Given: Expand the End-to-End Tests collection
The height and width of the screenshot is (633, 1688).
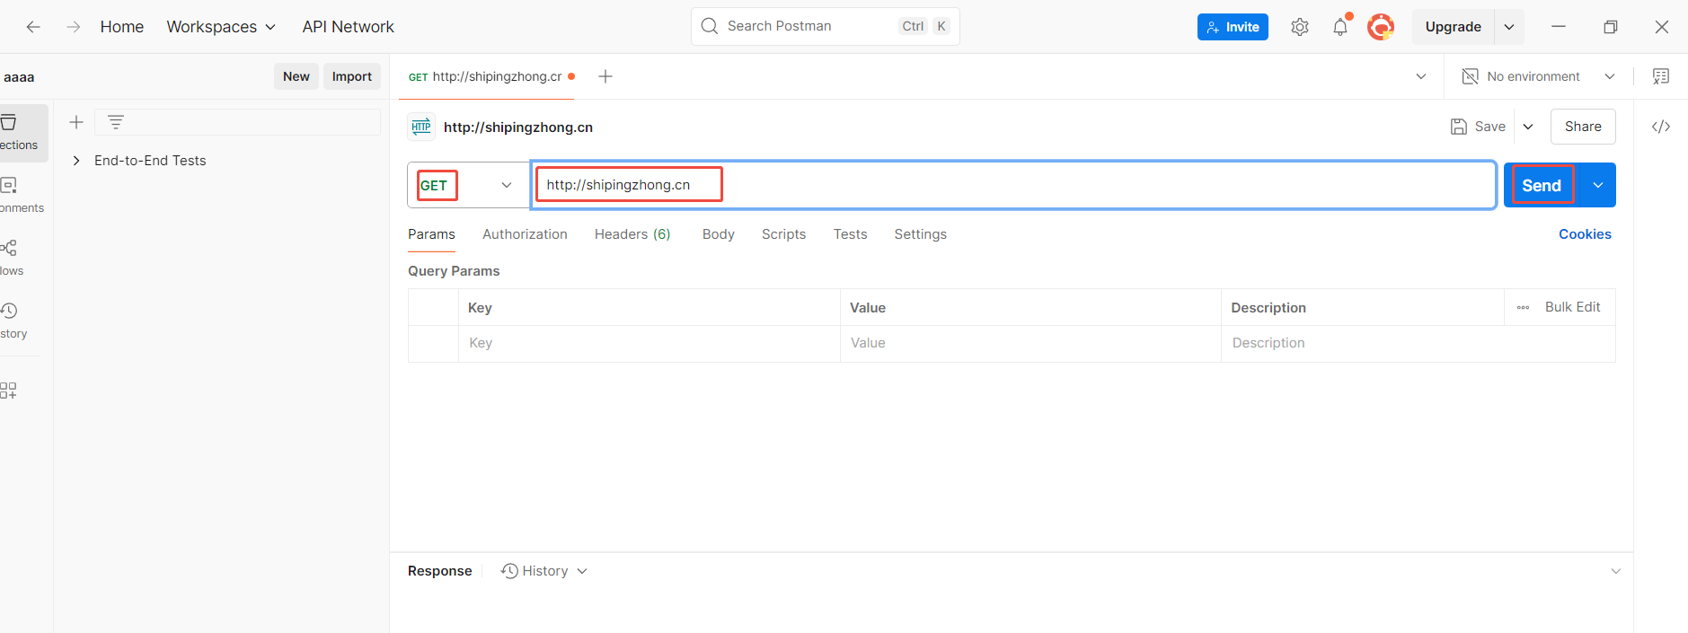Looking at the screenshot, I should 76,161.
